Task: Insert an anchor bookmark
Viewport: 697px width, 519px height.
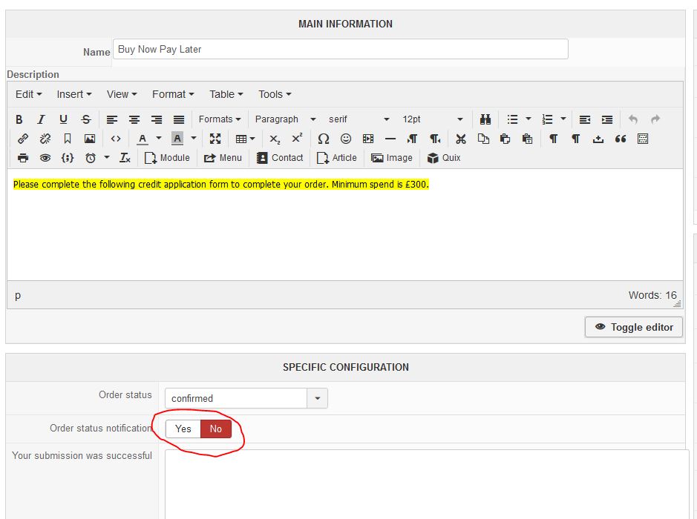Action: click(68, 139)
